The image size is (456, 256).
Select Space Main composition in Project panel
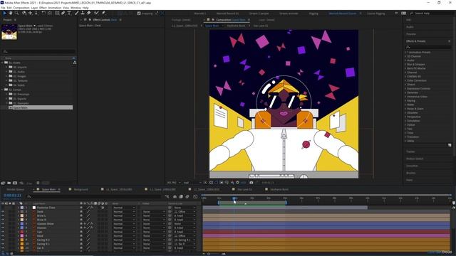click(x=40, y=107)
